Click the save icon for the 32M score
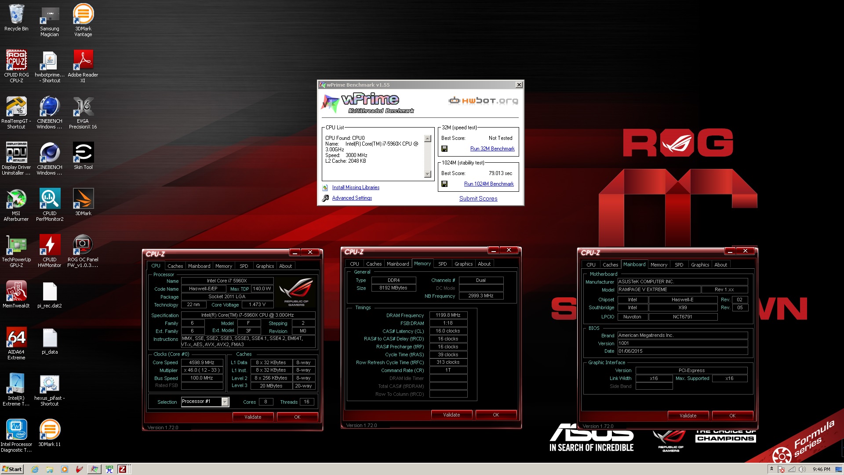Viewport: 844px width, 475px height. [x=444, y=149]
